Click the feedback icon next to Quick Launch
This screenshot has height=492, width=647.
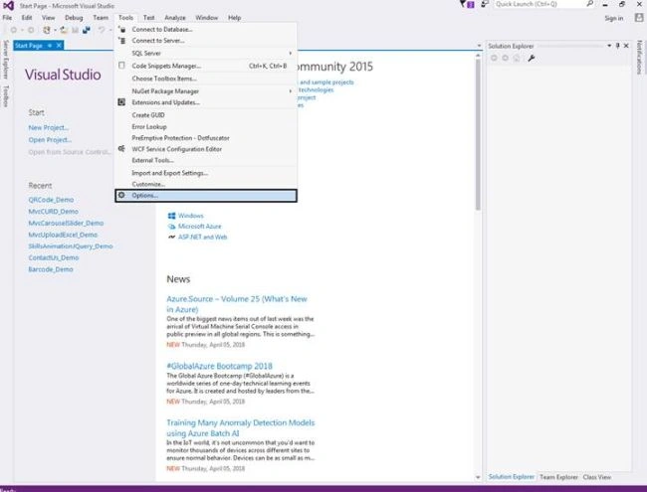pos(485,4)
